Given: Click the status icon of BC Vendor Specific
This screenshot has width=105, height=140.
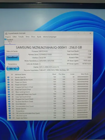Looking at the screenshot, I should click(10, 109).
